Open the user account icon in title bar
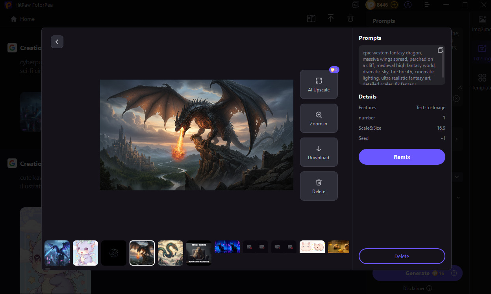 coord(408,5)
